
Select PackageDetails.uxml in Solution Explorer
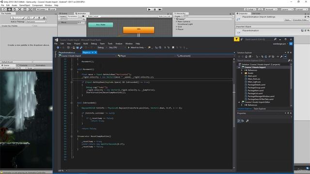[256, 85]
